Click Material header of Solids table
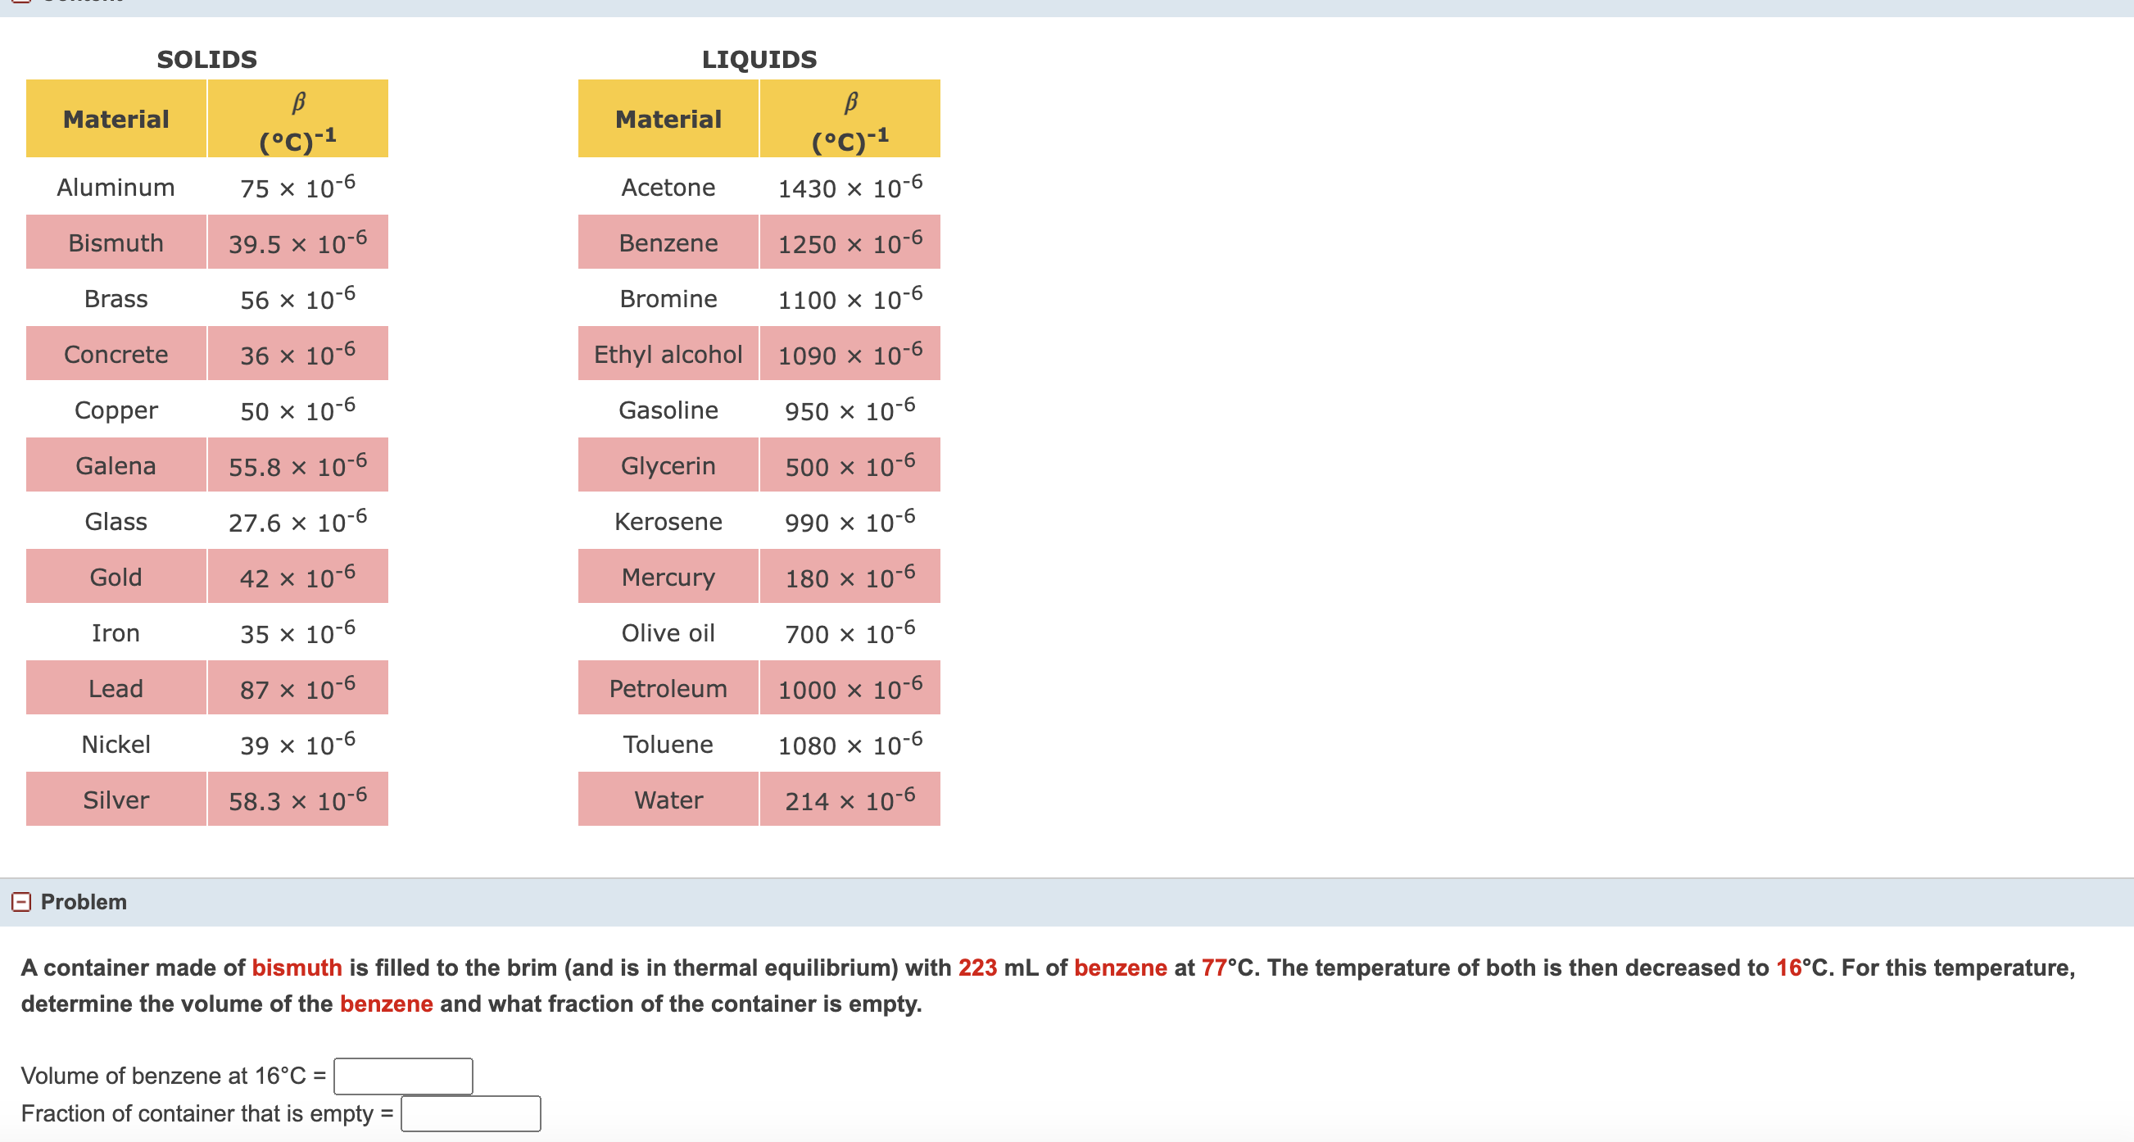 click(116, 120)
